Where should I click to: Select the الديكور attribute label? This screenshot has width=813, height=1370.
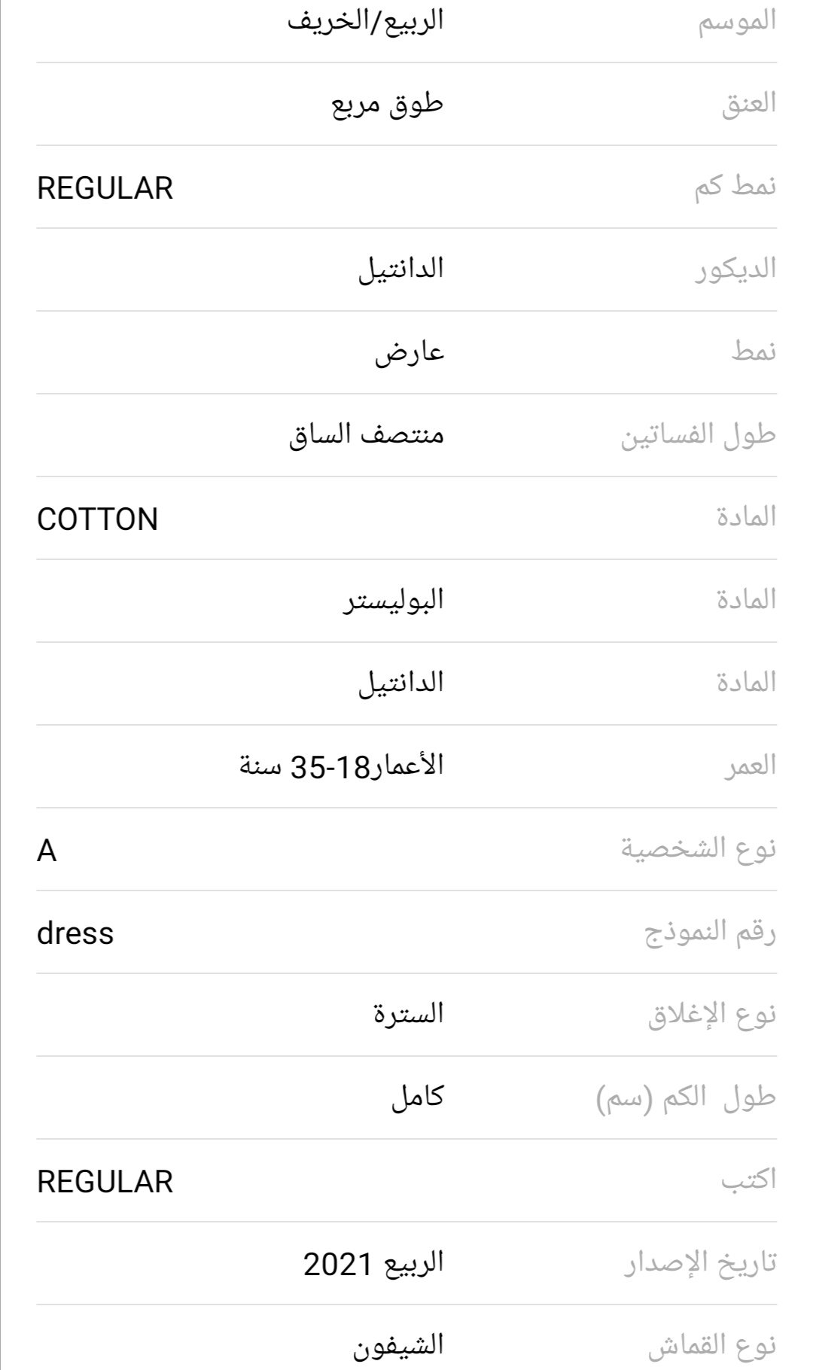click(735, 269)
